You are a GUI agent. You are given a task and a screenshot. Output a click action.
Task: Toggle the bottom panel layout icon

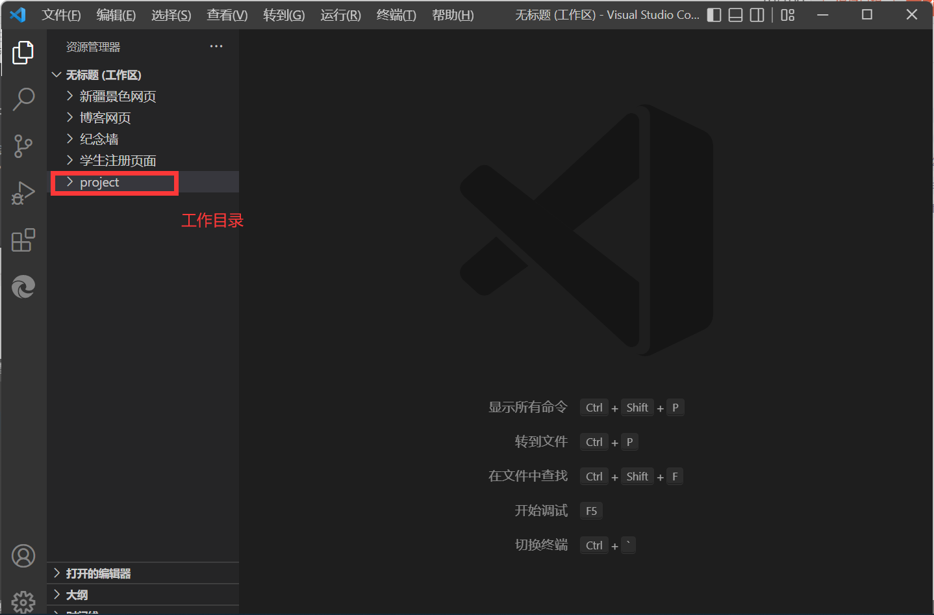click(735, 15)
